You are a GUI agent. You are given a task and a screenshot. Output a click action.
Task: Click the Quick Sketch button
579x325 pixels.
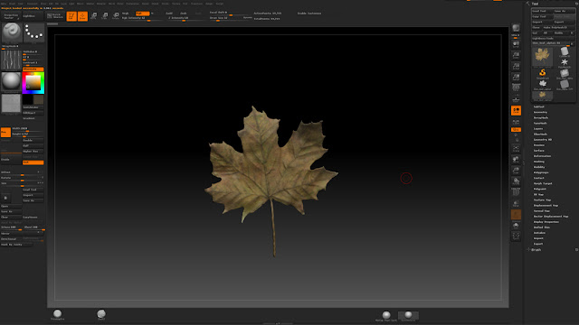click(x=55, y=16)
